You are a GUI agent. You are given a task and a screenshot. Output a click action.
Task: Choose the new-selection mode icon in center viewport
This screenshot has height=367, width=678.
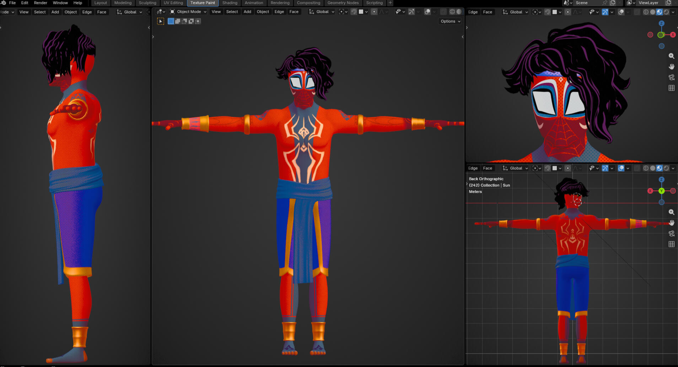coord(171,21)
